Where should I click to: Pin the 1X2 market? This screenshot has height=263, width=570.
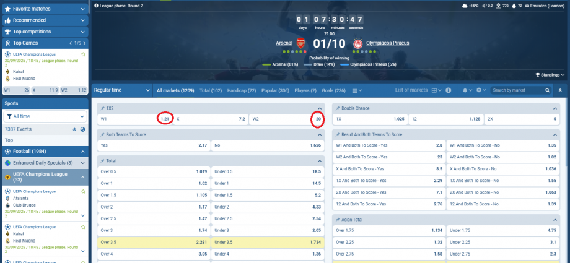[x=102, y=108]
